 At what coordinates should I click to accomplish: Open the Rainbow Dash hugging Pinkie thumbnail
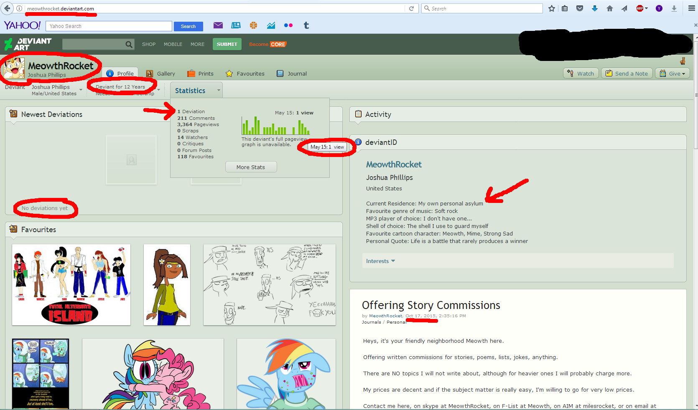pyautogui.click(x=153, y=374)
